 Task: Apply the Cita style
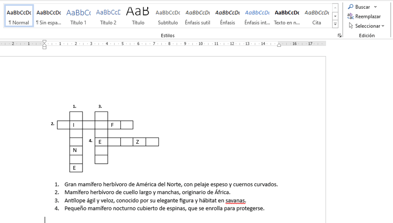[x=317, y=16]
